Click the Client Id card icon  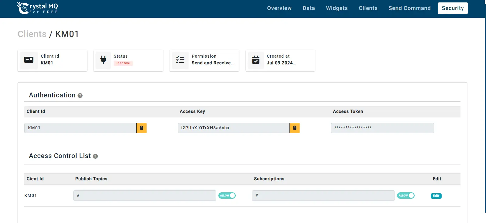click(x=29, y=60)
